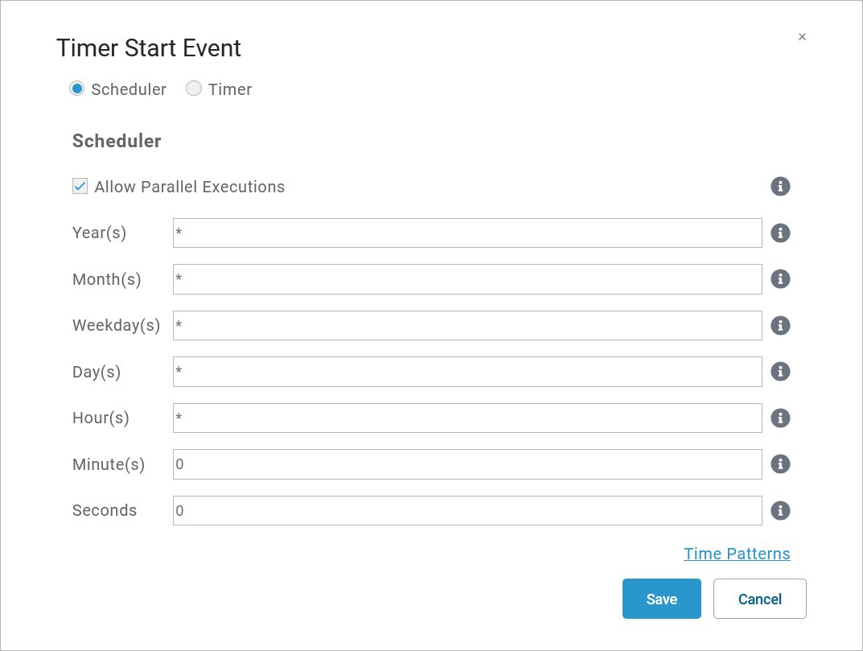
Task: Focus the Month(s) text field
Action: coord(466,279)
